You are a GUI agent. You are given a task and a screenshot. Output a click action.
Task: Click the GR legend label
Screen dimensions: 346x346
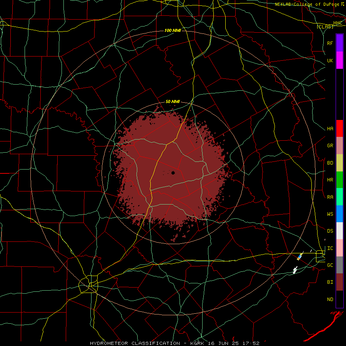330,146
